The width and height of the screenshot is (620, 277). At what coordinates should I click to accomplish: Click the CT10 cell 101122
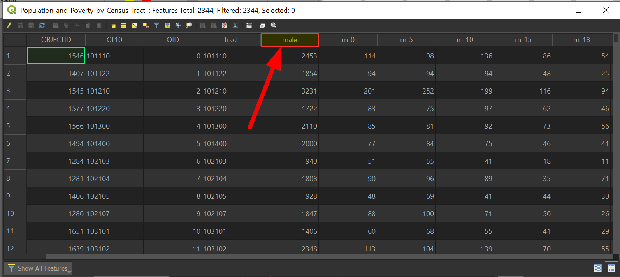pyautogui.click(x=114, y=73)
